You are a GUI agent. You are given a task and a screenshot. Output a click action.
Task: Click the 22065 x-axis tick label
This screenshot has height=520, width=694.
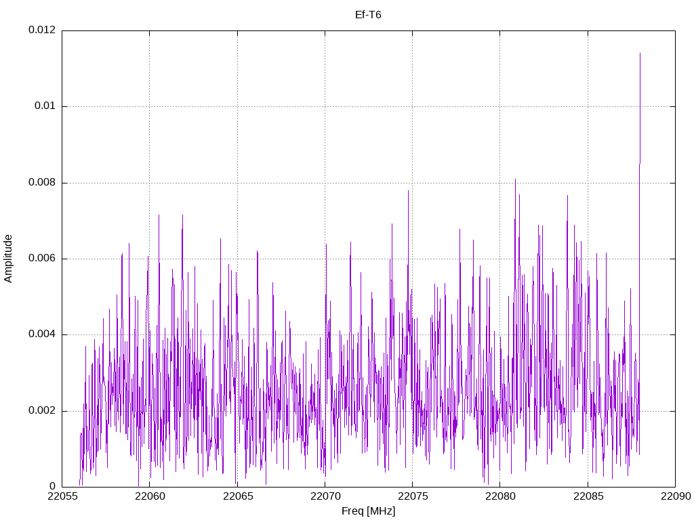[237, 496]
